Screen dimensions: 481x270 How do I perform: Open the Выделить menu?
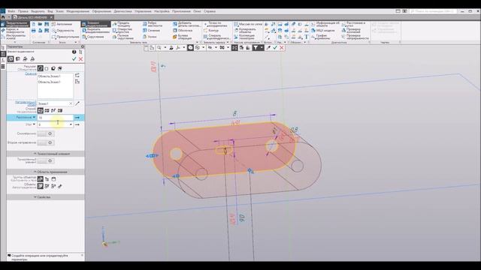(38, 11)
